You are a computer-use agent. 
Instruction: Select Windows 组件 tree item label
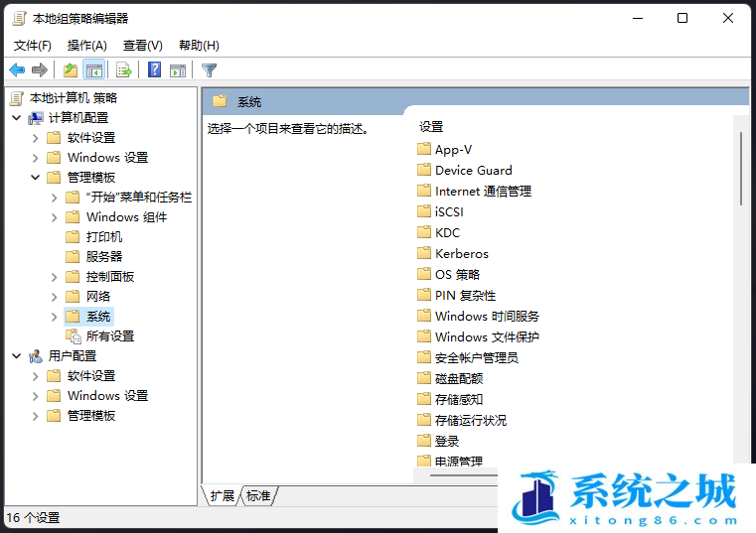(x=127, y=216)
